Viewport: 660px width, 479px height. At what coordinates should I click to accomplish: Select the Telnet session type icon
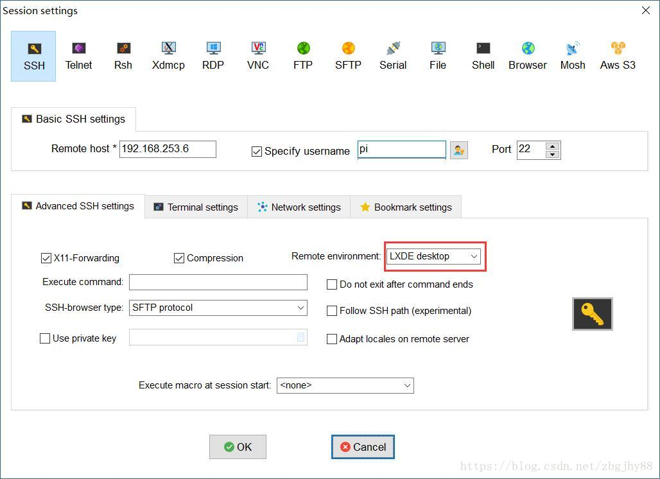click(78, 56)
